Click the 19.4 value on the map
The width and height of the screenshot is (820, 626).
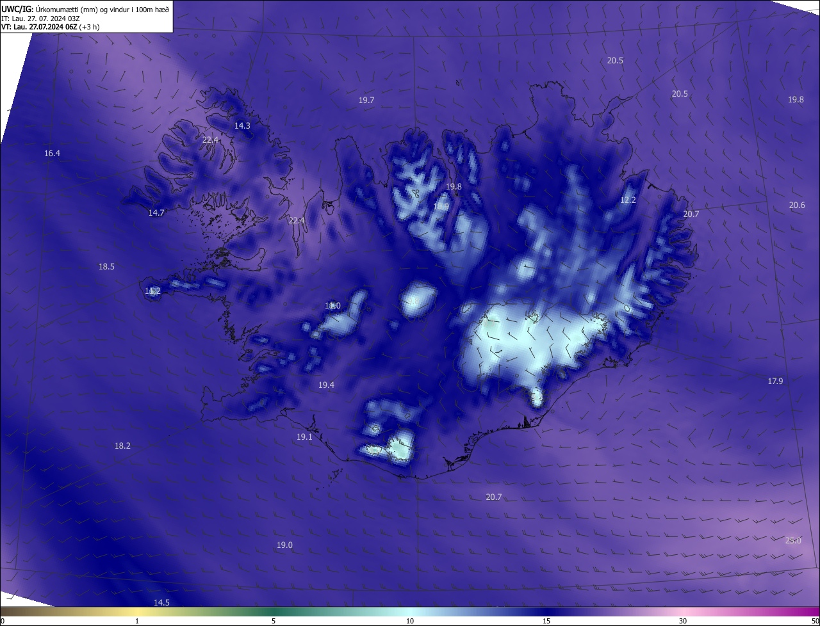tap(326, 385)
